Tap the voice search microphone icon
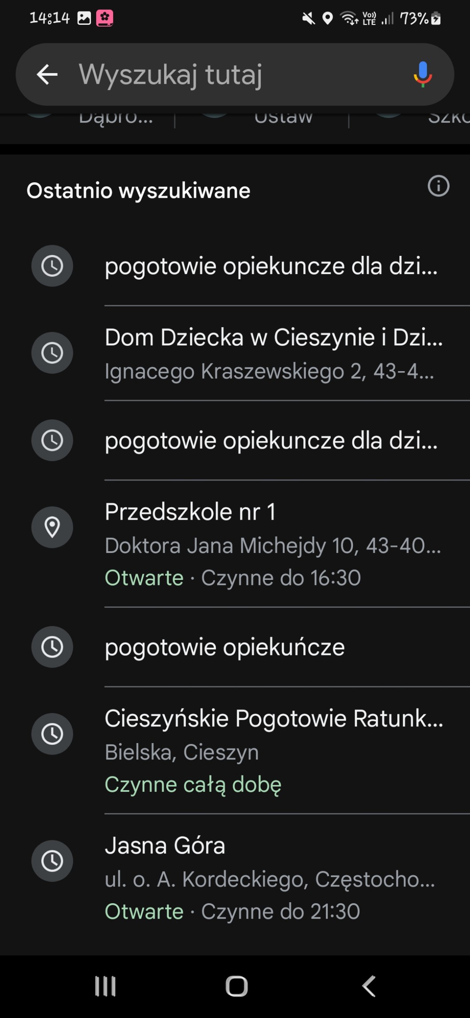The image size is (470, 1018). click(423, 74)
